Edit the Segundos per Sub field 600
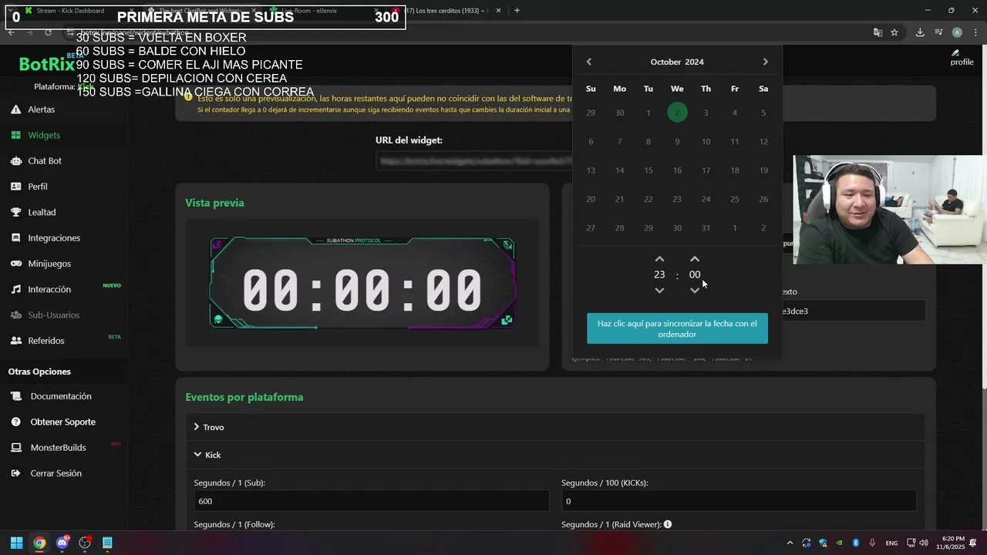 [371, 501]
